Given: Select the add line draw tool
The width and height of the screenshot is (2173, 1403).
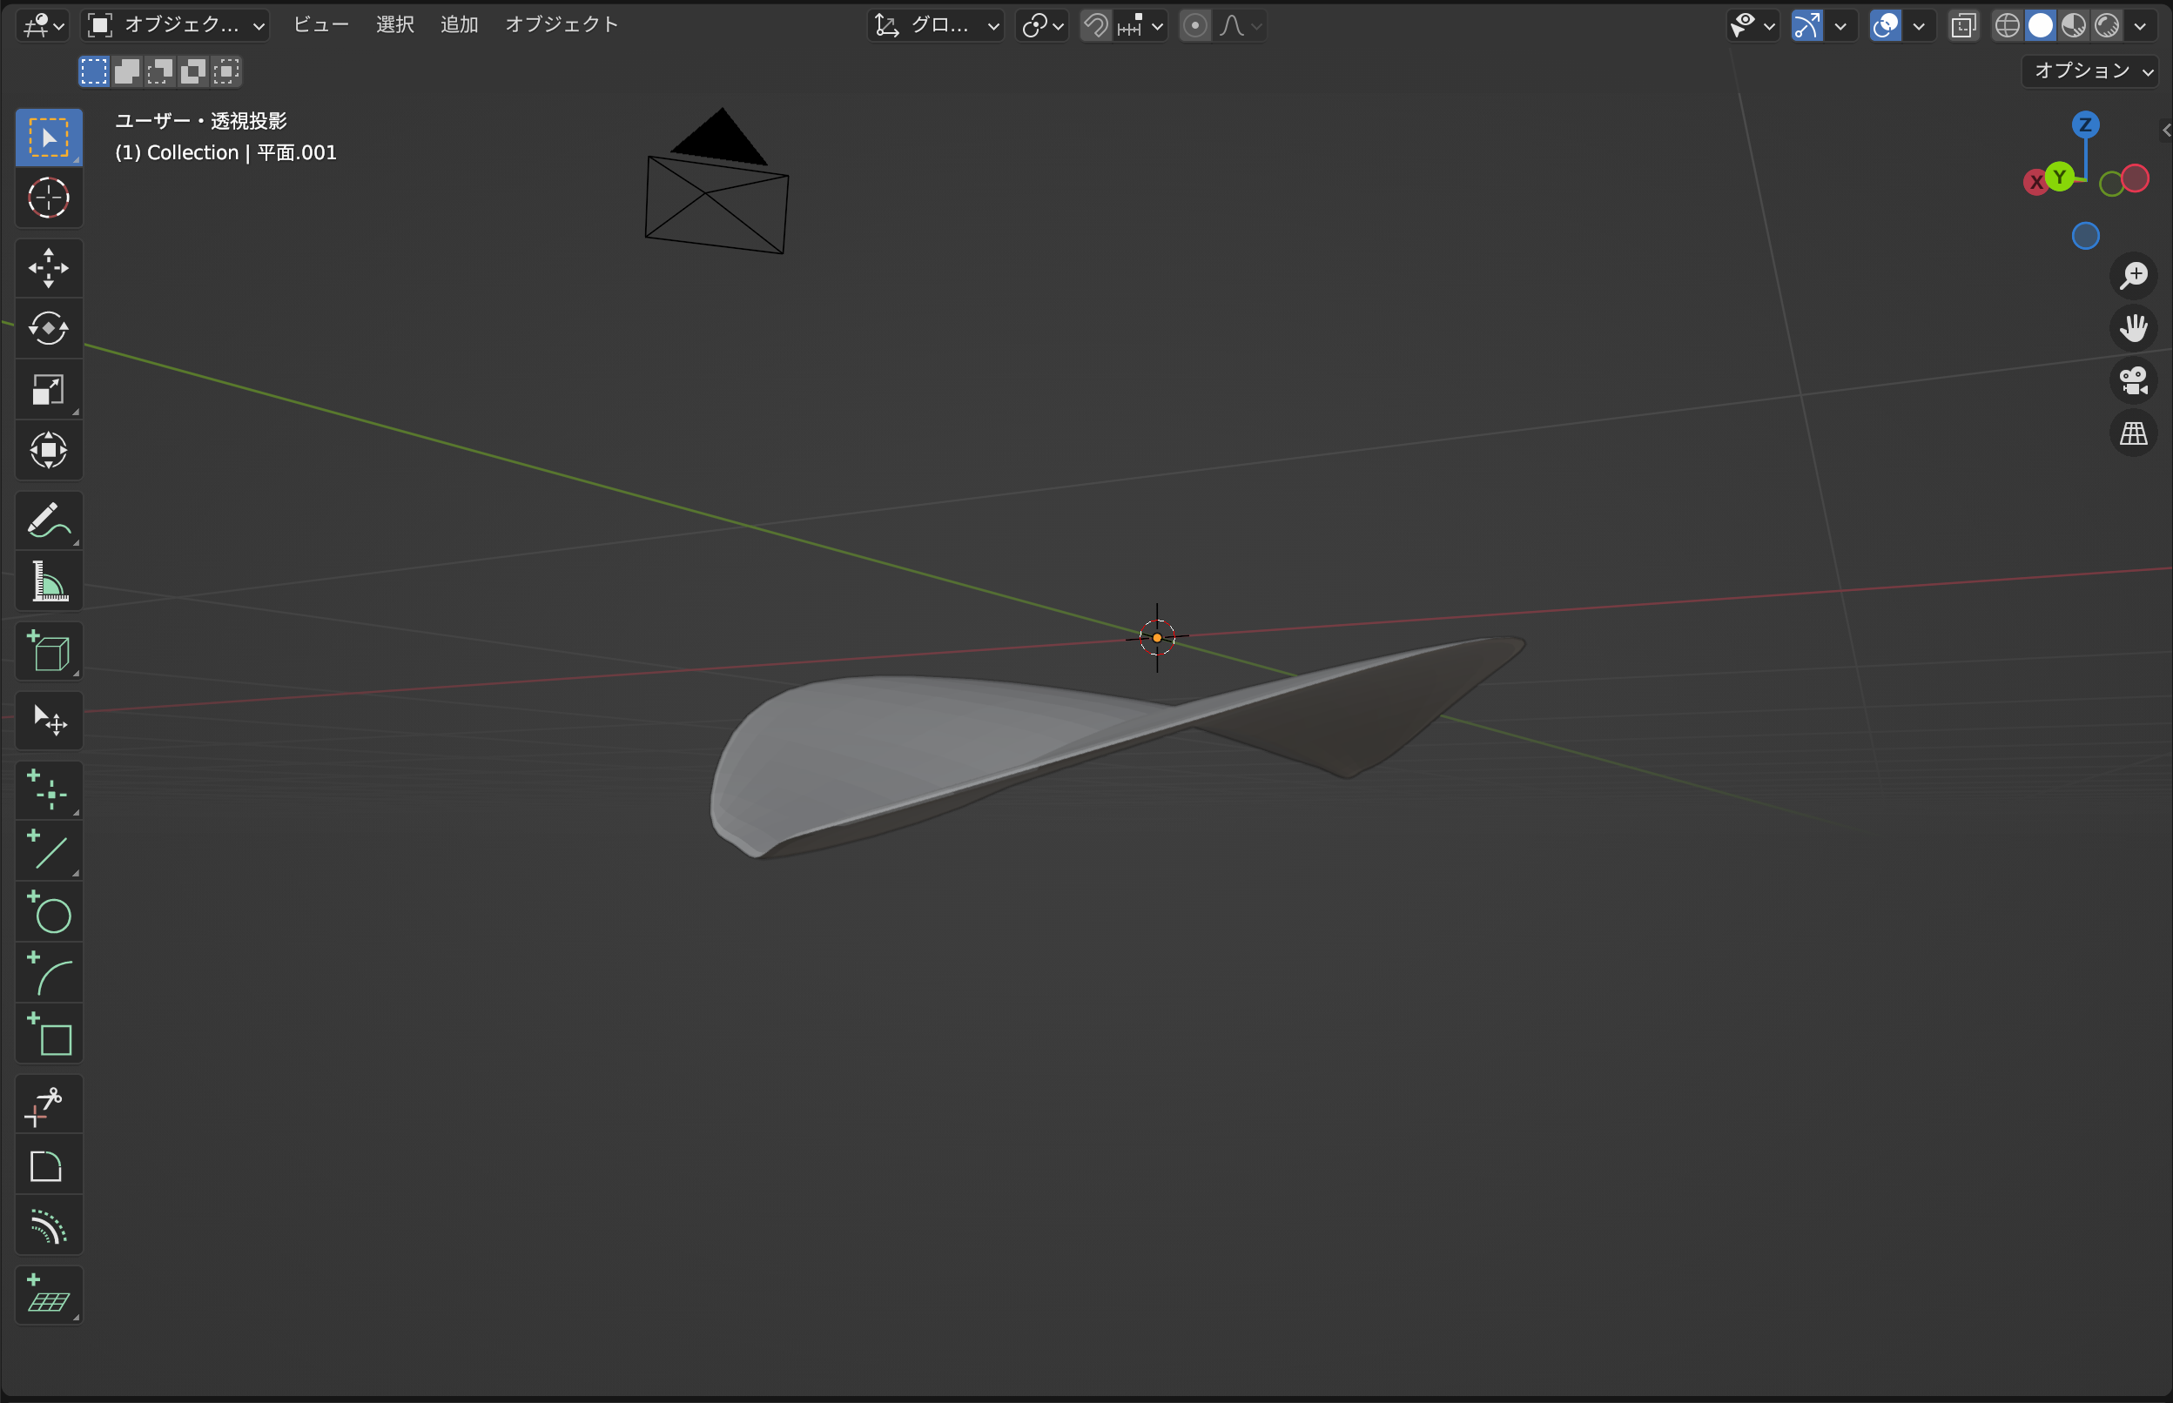Looking at the screenshot, I should point(48,851).
